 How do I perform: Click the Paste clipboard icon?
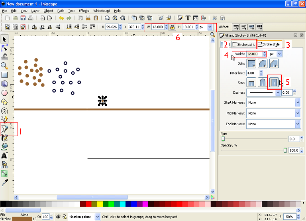(x=96, y=18)
